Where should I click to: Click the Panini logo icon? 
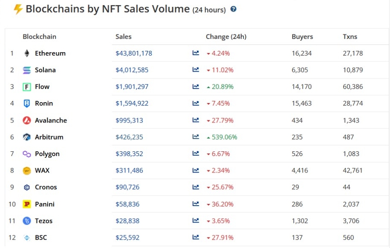coord(27,204)
